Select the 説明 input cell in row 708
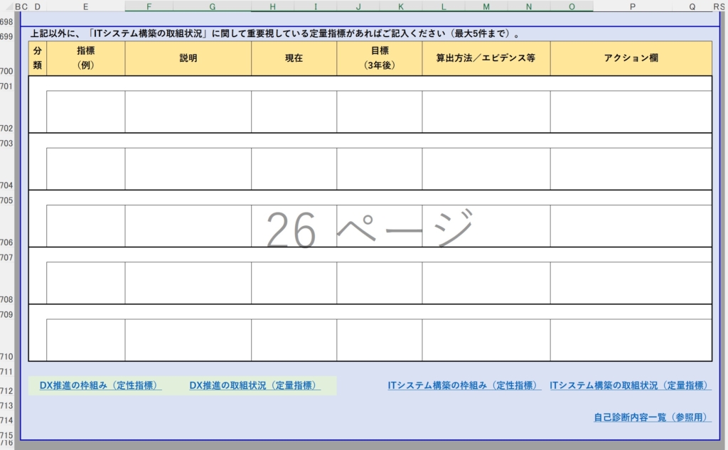 click(x=188, y=283)
